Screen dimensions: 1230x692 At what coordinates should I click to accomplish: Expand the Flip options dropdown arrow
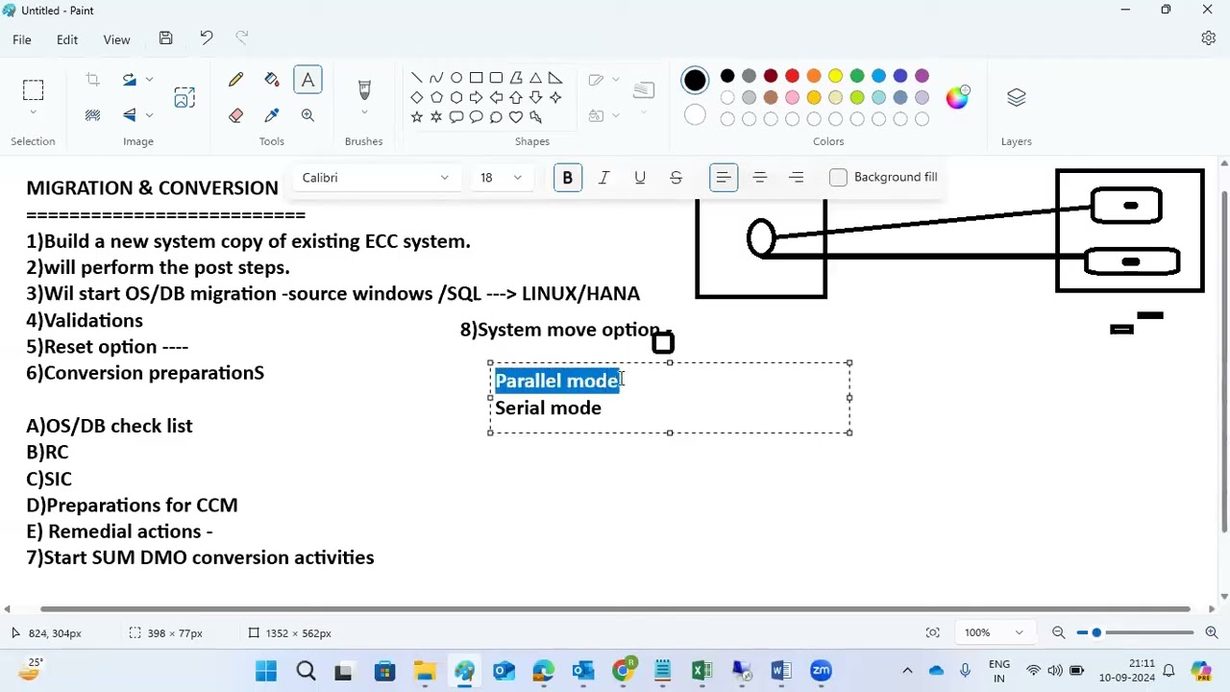(x=149, y=115)
